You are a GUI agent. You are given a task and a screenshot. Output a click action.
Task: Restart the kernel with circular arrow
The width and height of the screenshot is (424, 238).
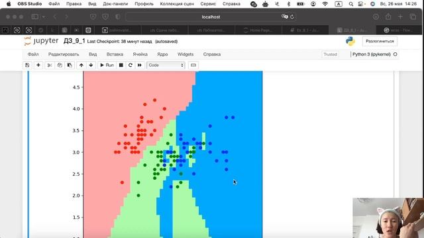(x=131, y=65)
